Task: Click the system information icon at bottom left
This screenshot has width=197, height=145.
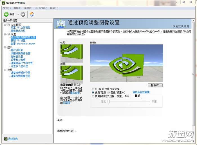Action: pyautogui.click(x=6, y=139)
